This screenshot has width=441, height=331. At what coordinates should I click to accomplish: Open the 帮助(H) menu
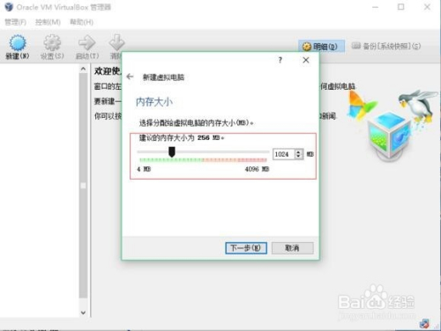(81, 22)
